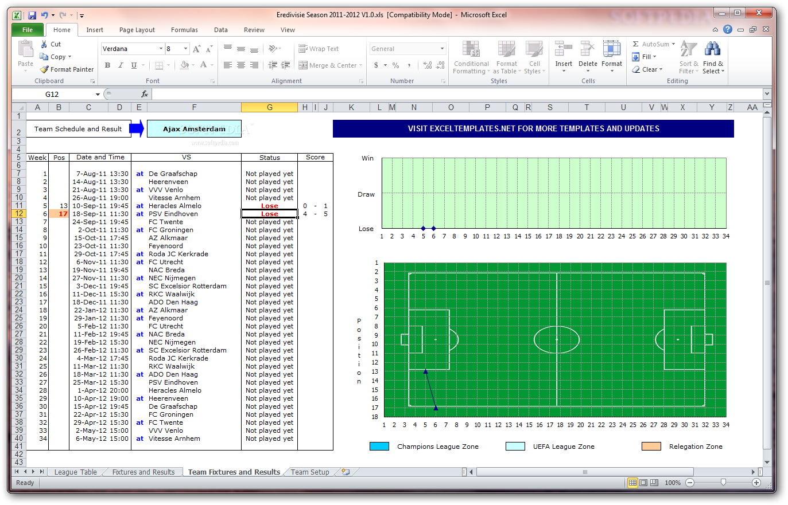Screen dimensions: 788x505
Task: Open the File tab
Action: [28, 30]
